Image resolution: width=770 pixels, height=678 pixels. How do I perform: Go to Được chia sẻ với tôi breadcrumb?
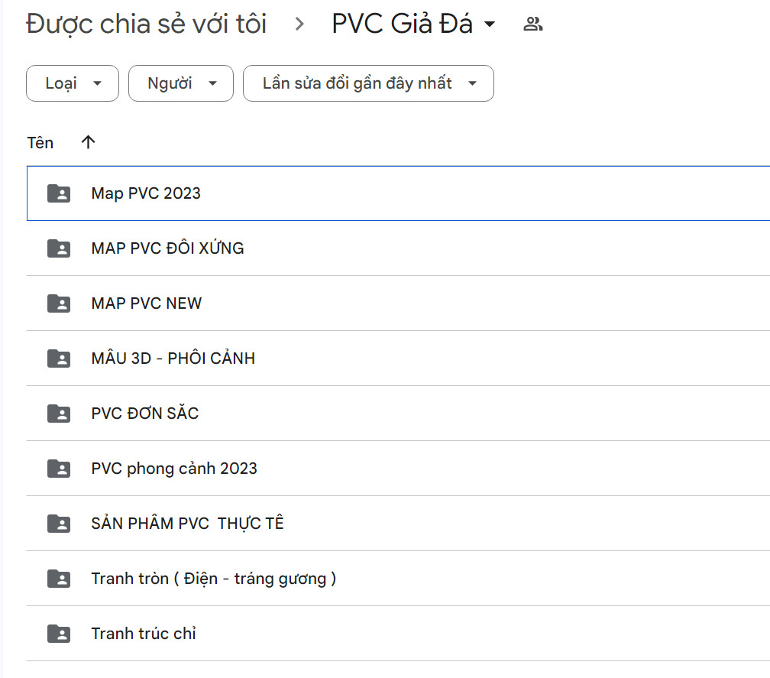146,24
